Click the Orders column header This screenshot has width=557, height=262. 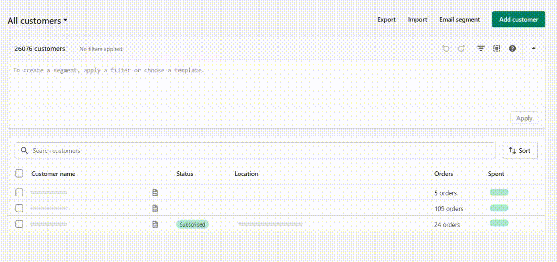pyautogui.click(x=444, y=174)
